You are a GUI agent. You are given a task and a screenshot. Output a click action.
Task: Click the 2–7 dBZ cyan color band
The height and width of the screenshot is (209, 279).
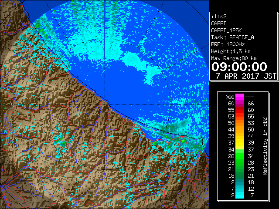point(240,195)
